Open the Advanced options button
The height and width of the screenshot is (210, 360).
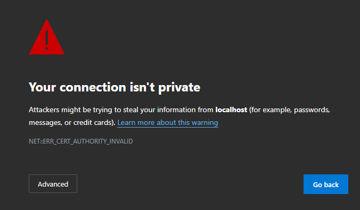click(x=53, y=183)
